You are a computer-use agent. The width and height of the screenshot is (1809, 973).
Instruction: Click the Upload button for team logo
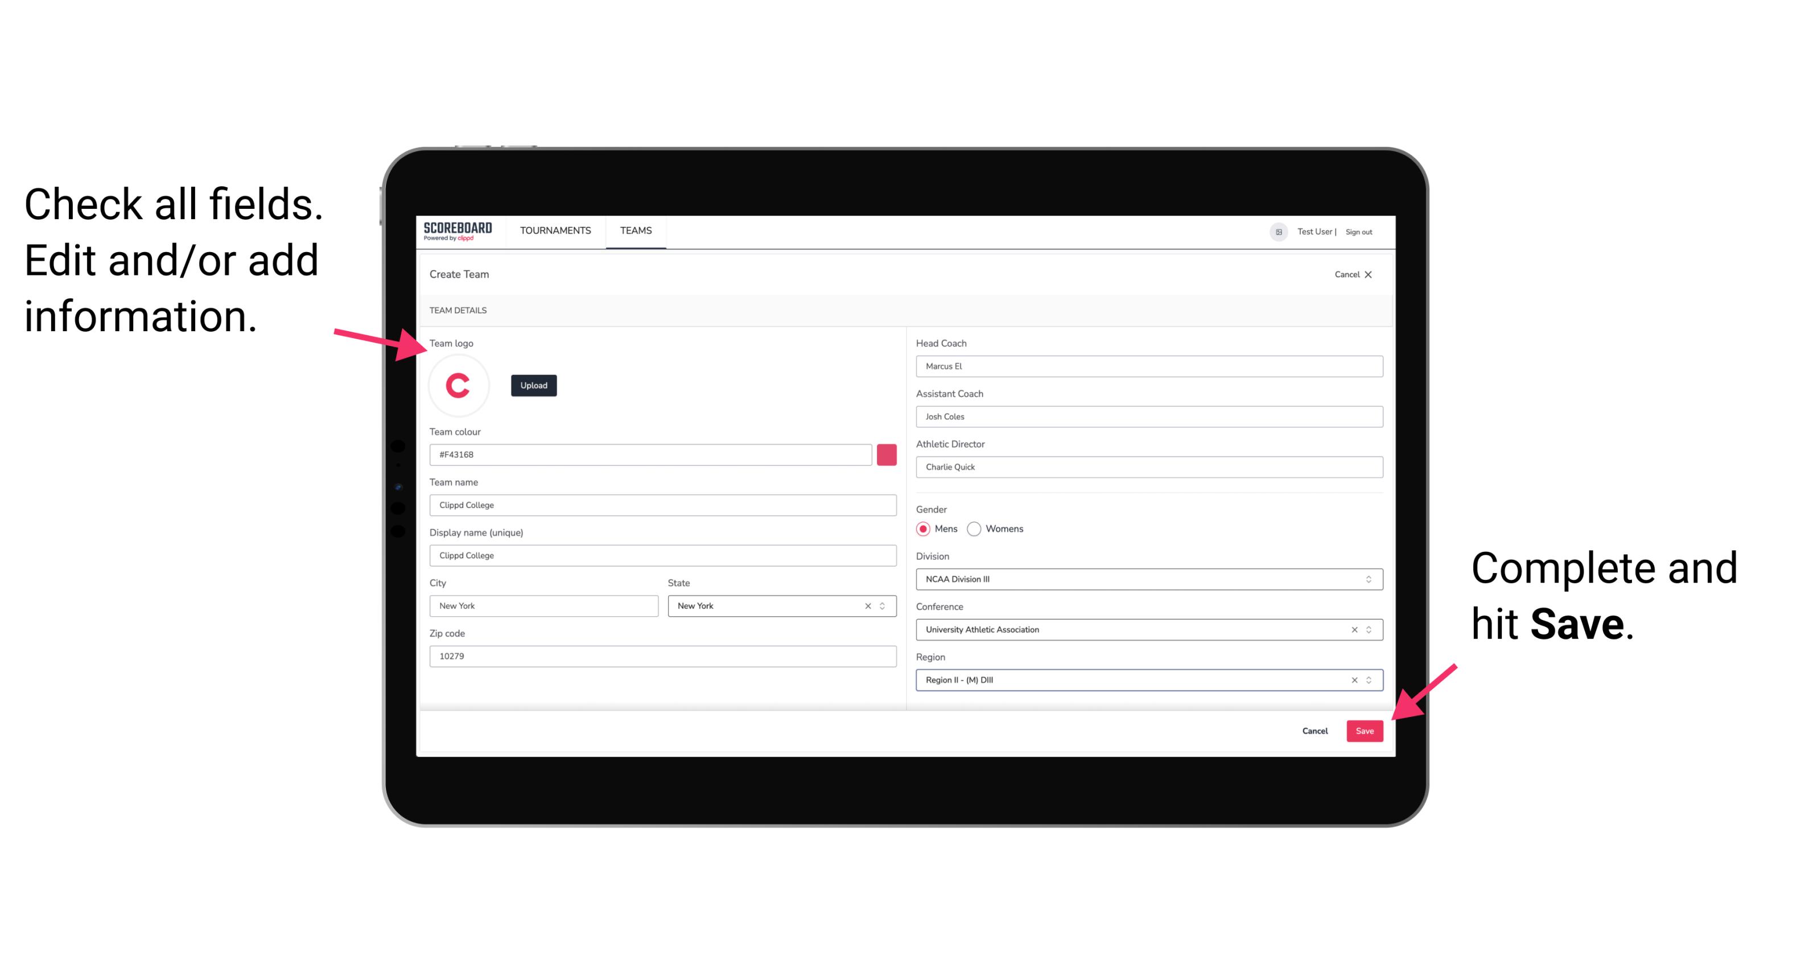coord(533,385)
